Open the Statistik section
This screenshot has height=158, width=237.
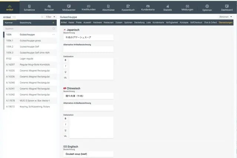pos(167,7)
